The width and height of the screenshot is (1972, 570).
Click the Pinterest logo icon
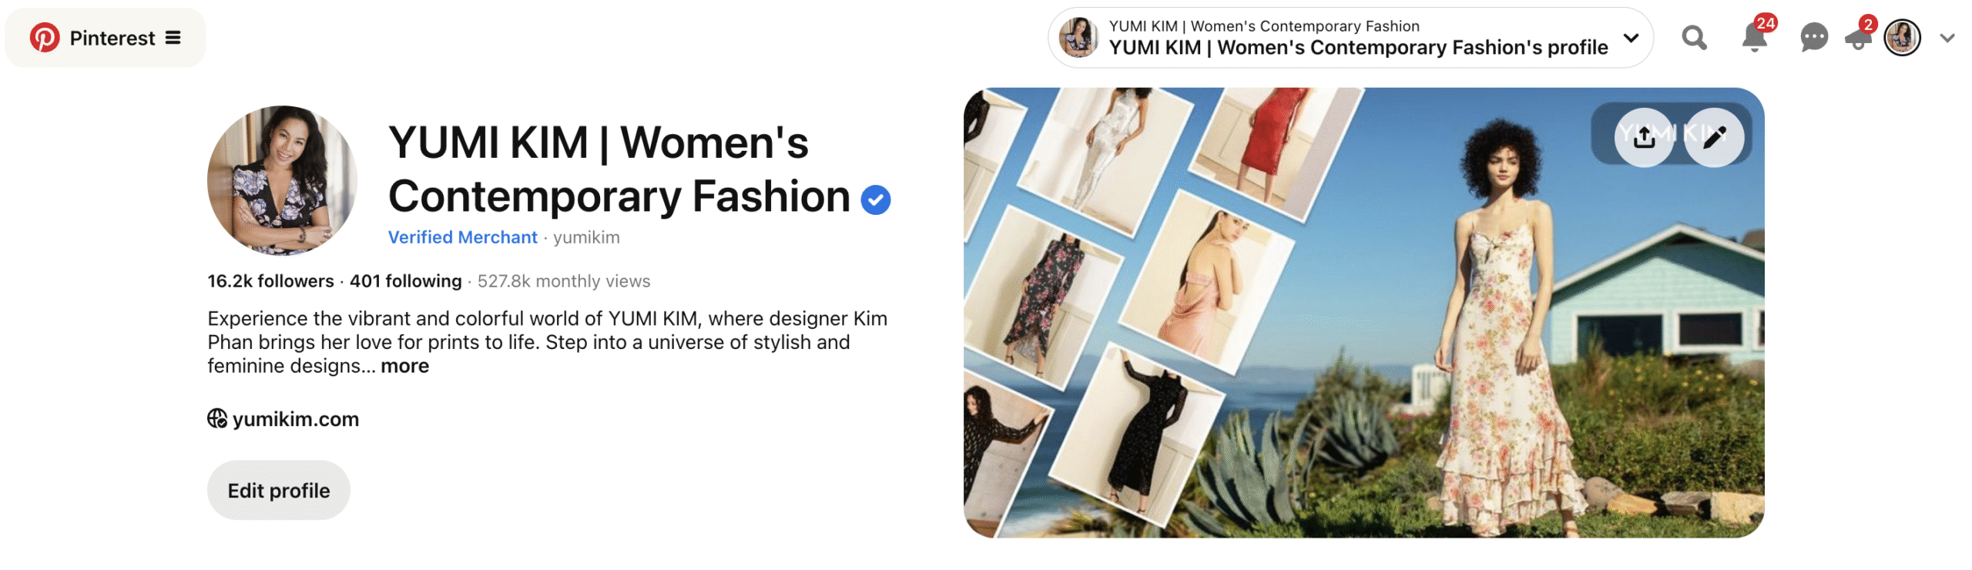tap(45, 38)
